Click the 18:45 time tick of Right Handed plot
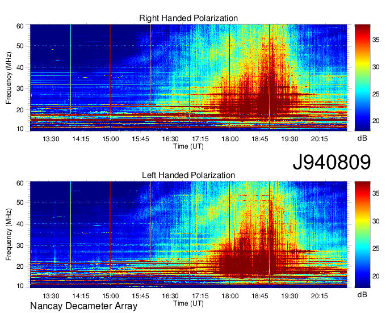 coord(260,139)
